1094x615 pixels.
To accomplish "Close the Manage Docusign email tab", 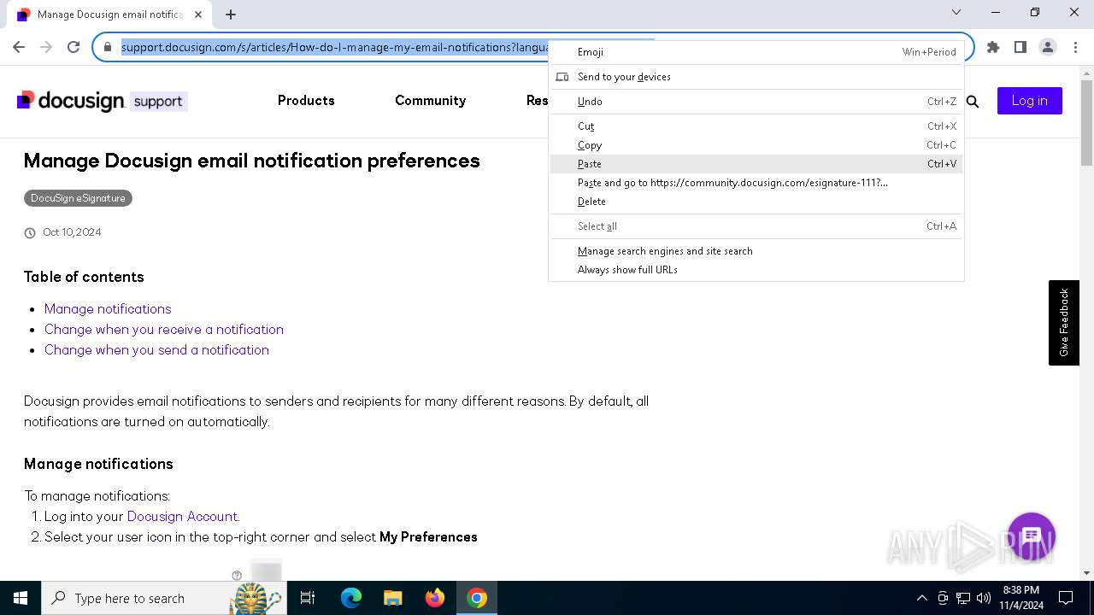I will (x=198, y=15).
